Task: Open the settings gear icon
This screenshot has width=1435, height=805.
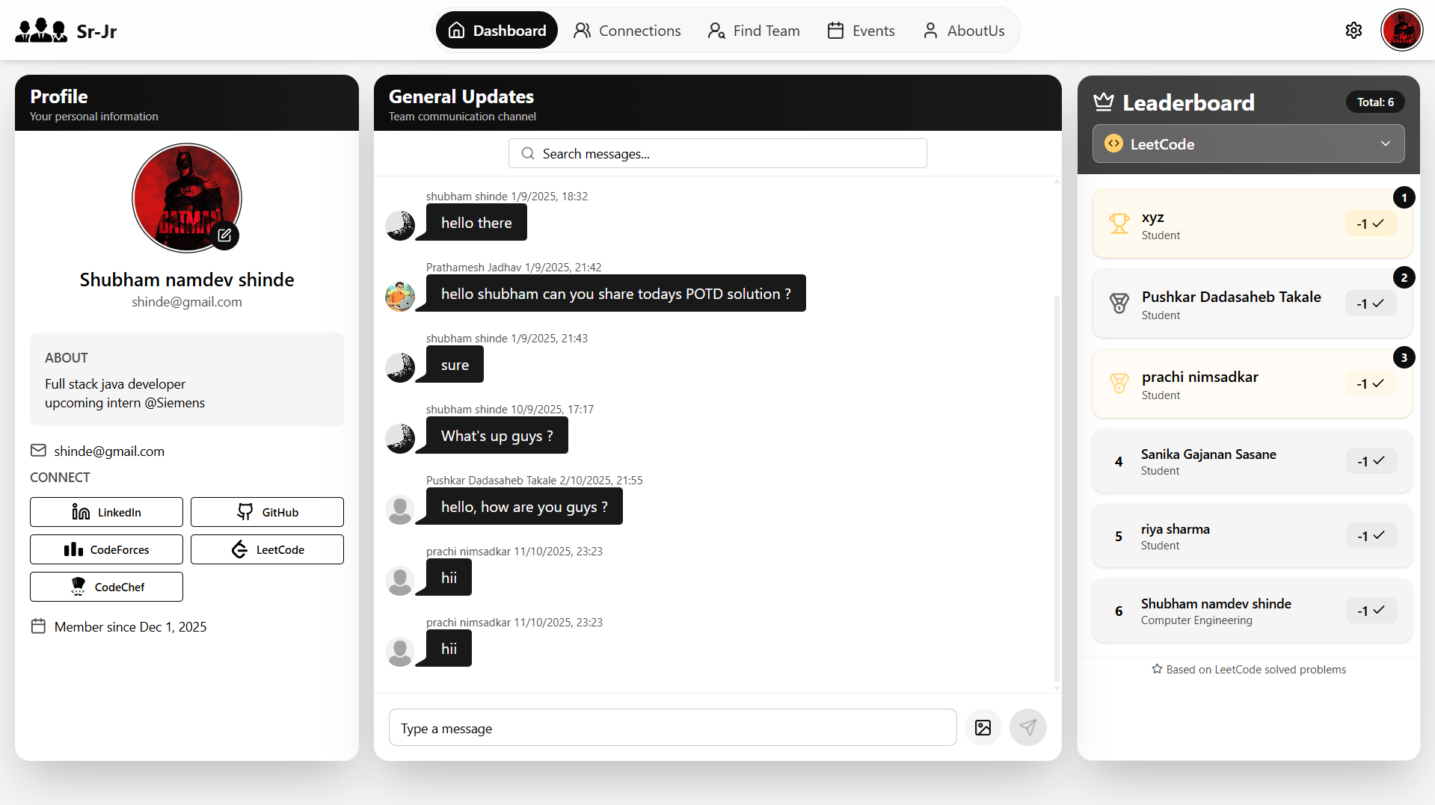Action: pyautogui.click(x=1353, y=31)
